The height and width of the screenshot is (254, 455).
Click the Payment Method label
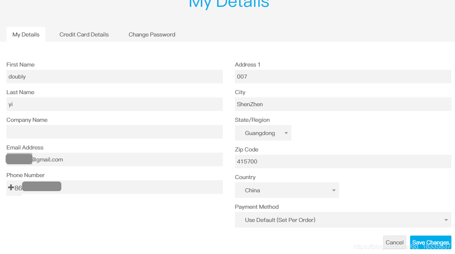(x=257, y=207)
